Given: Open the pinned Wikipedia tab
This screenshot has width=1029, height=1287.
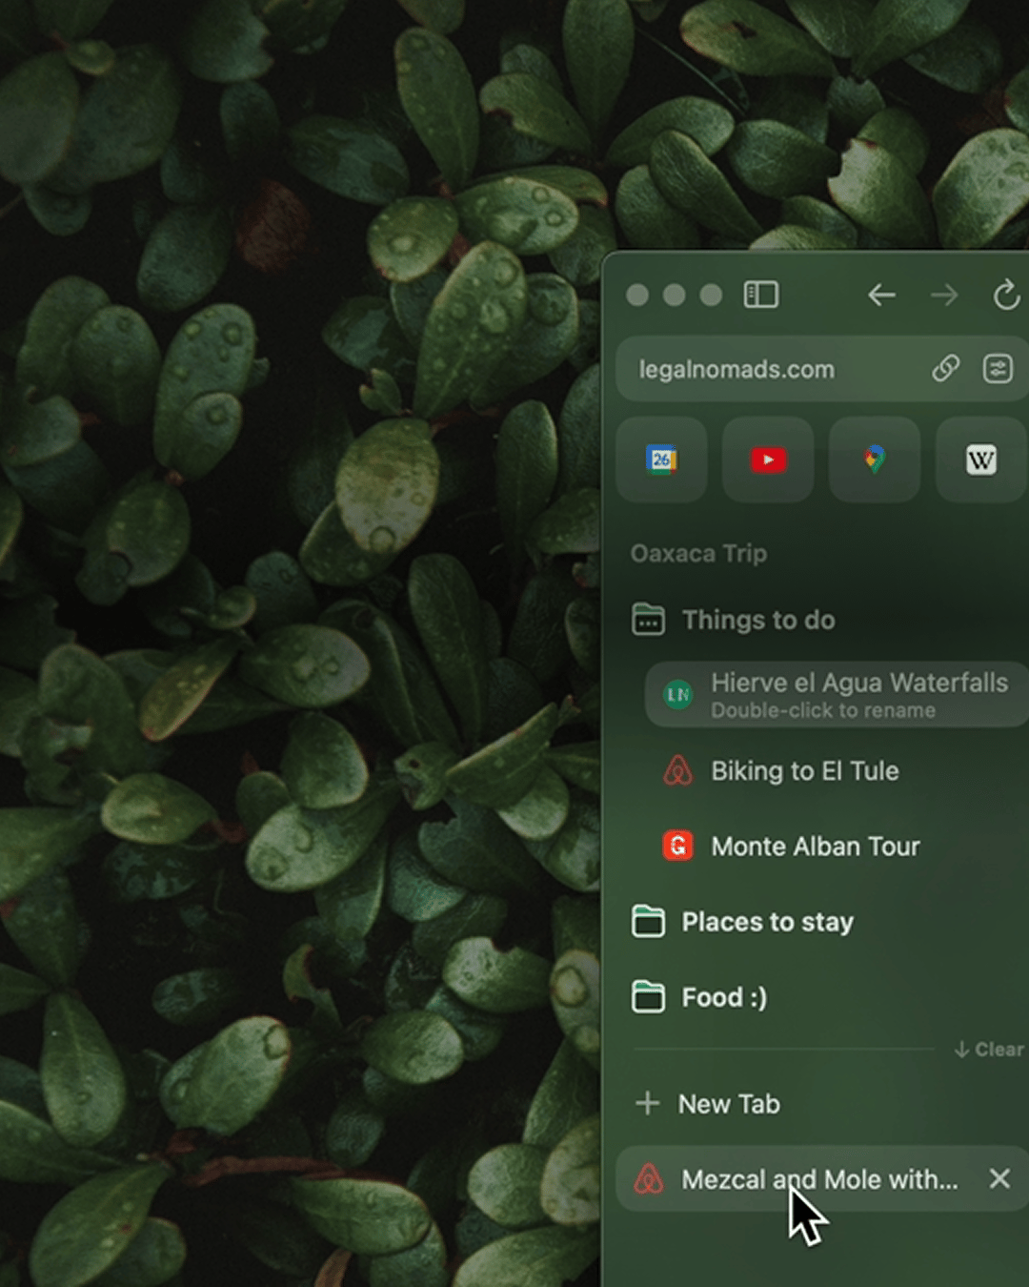Looking at the screenshot, I should pos(981,460).
